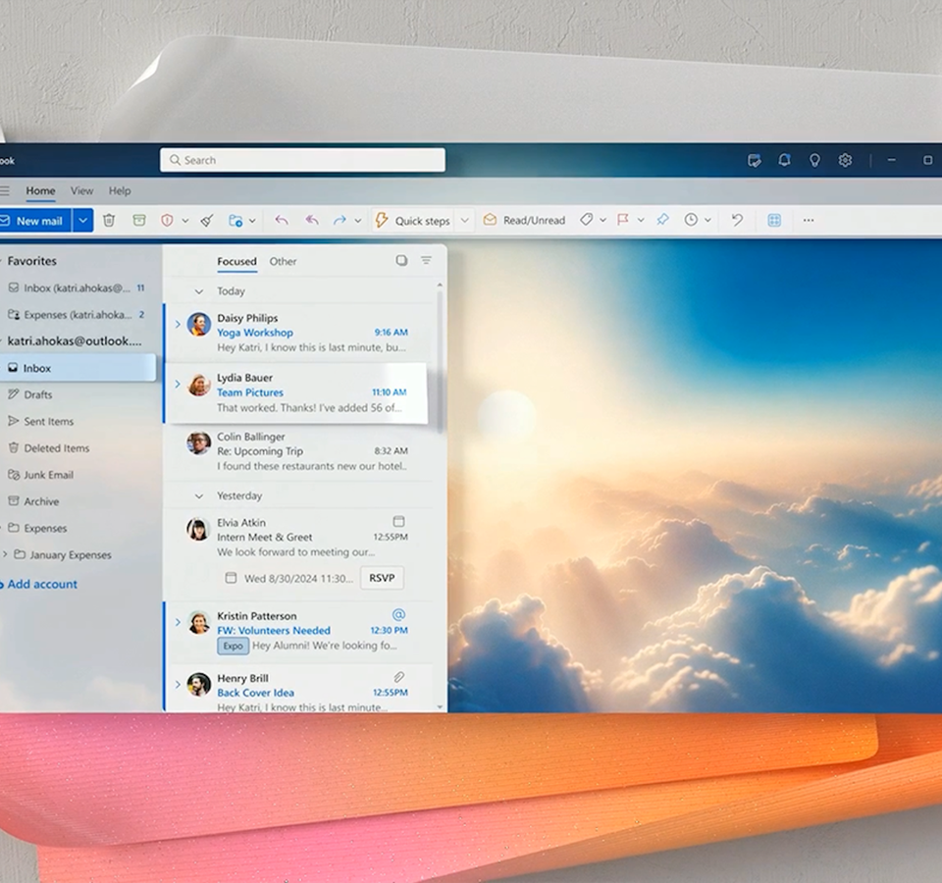Open the Flag dropdown arrow
This screenshot has height=883, width=942.
click(641, 221)
